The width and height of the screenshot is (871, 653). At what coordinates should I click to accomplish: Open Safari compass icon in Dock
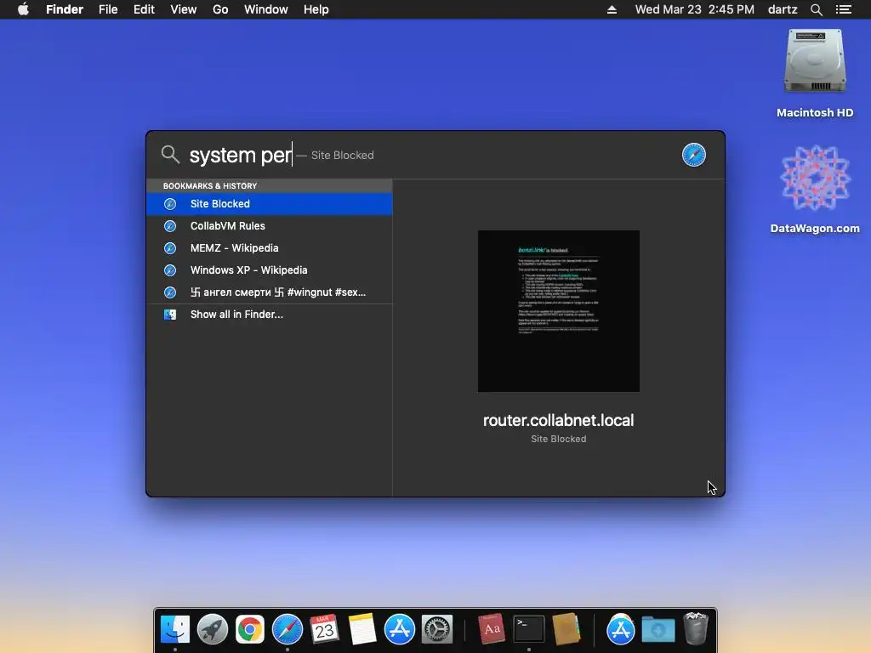[x=287, y=630]
